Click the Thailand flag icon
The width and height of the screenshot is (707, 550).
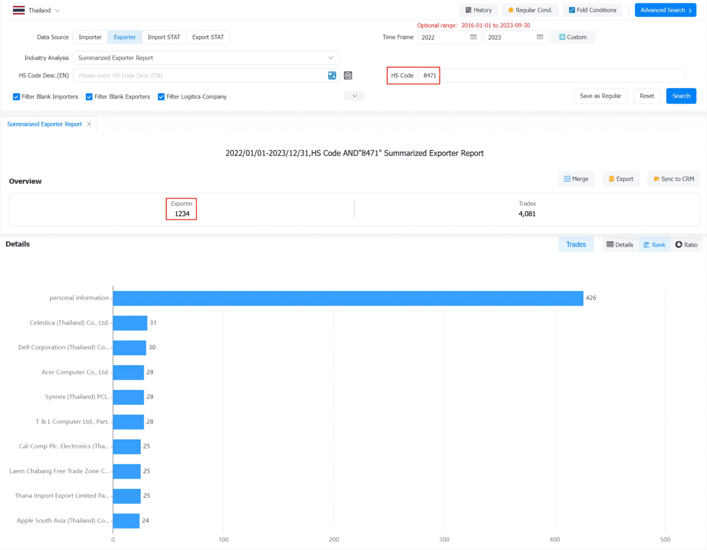(19, 10)
